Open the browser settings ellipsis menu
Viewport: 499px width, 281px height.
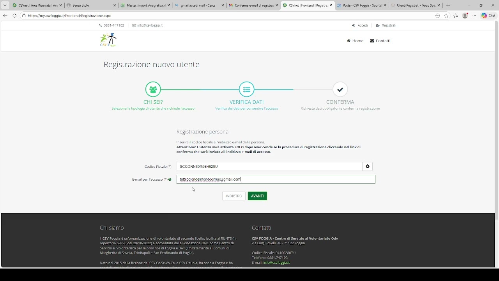pos(474,16)
